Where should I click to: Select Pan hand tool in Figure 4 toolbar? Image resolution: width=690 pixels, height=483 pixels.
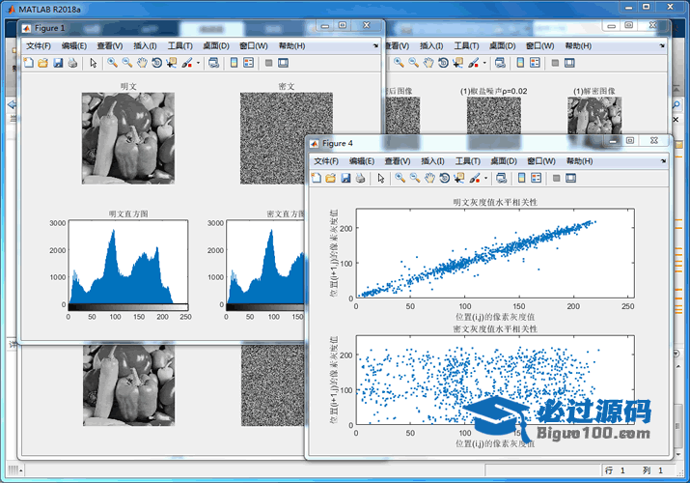tap(429, 178)
